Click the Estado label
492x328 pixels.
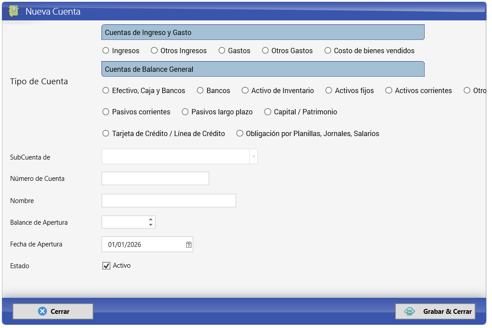click(20, 266)
